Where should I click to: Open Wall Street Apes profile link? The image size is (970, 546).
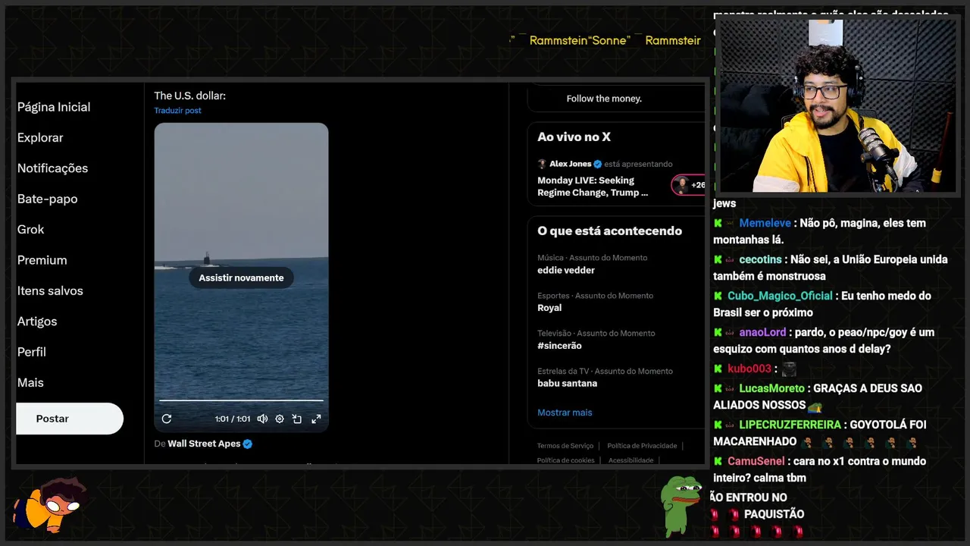point(204,444)
